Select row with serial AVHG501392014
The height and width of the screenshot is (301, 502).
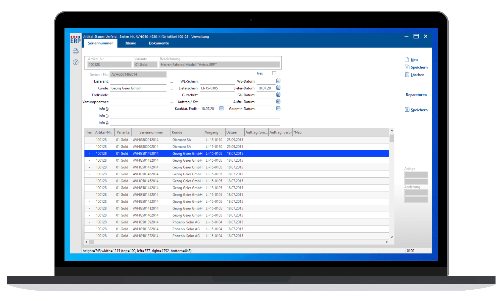pyautogui.click(x=237, y=222)
